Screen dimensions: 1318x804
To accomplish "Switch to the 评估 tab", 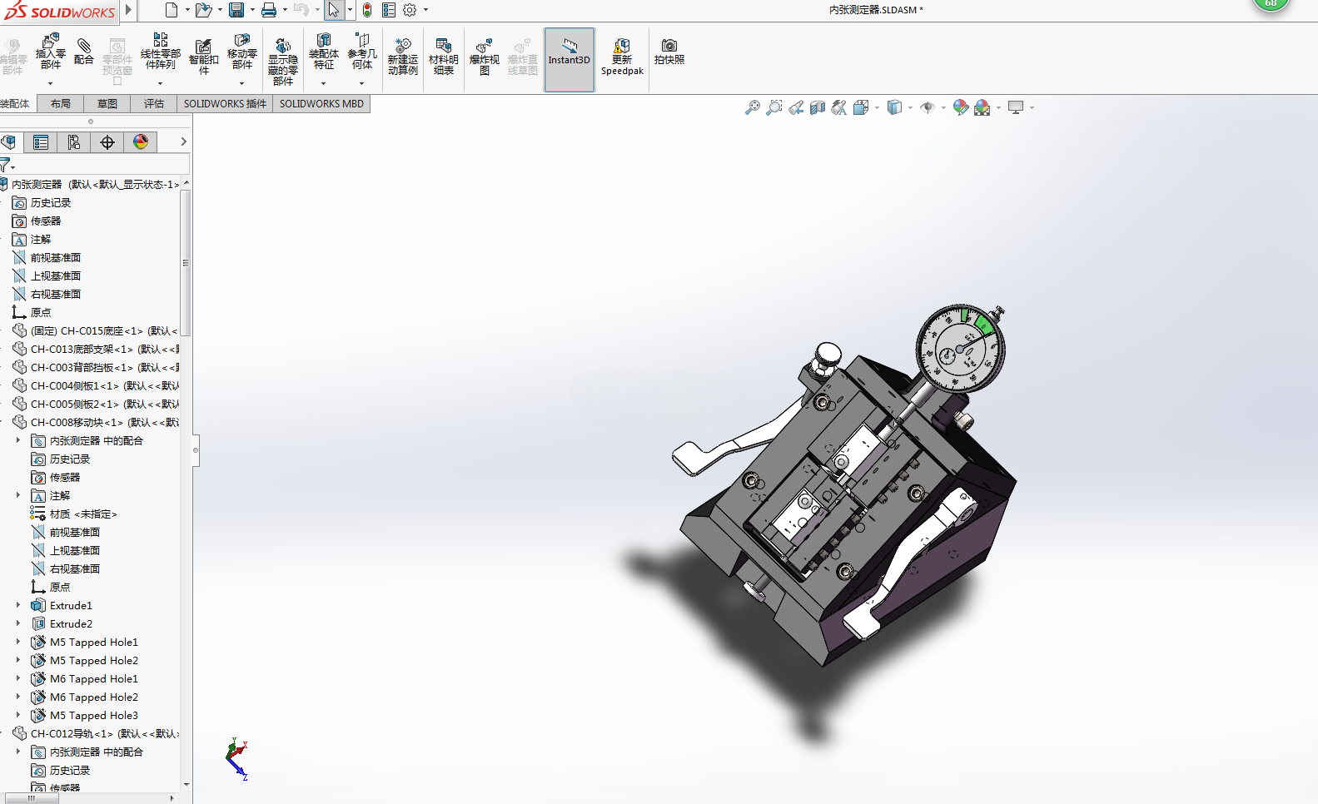I will (x=154, y=104).
